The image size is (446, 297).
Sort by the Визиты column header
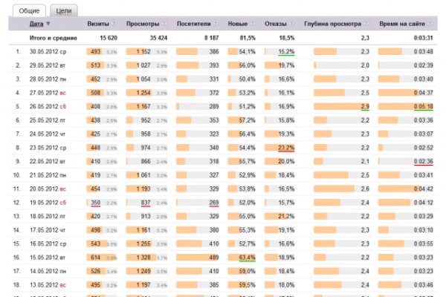coord(99,25)
